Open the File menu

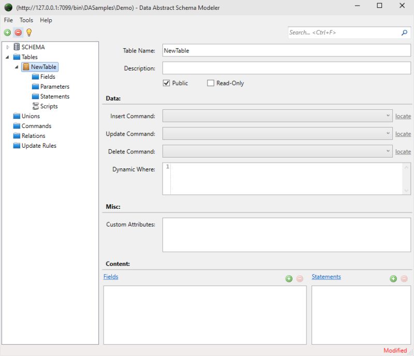pos(8,20)
